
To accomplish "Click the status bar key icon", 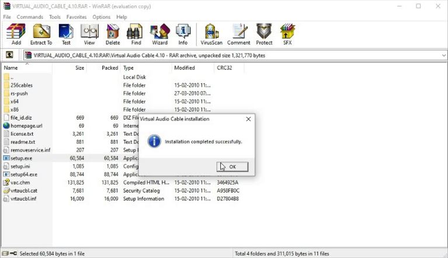I will [13, 253].
